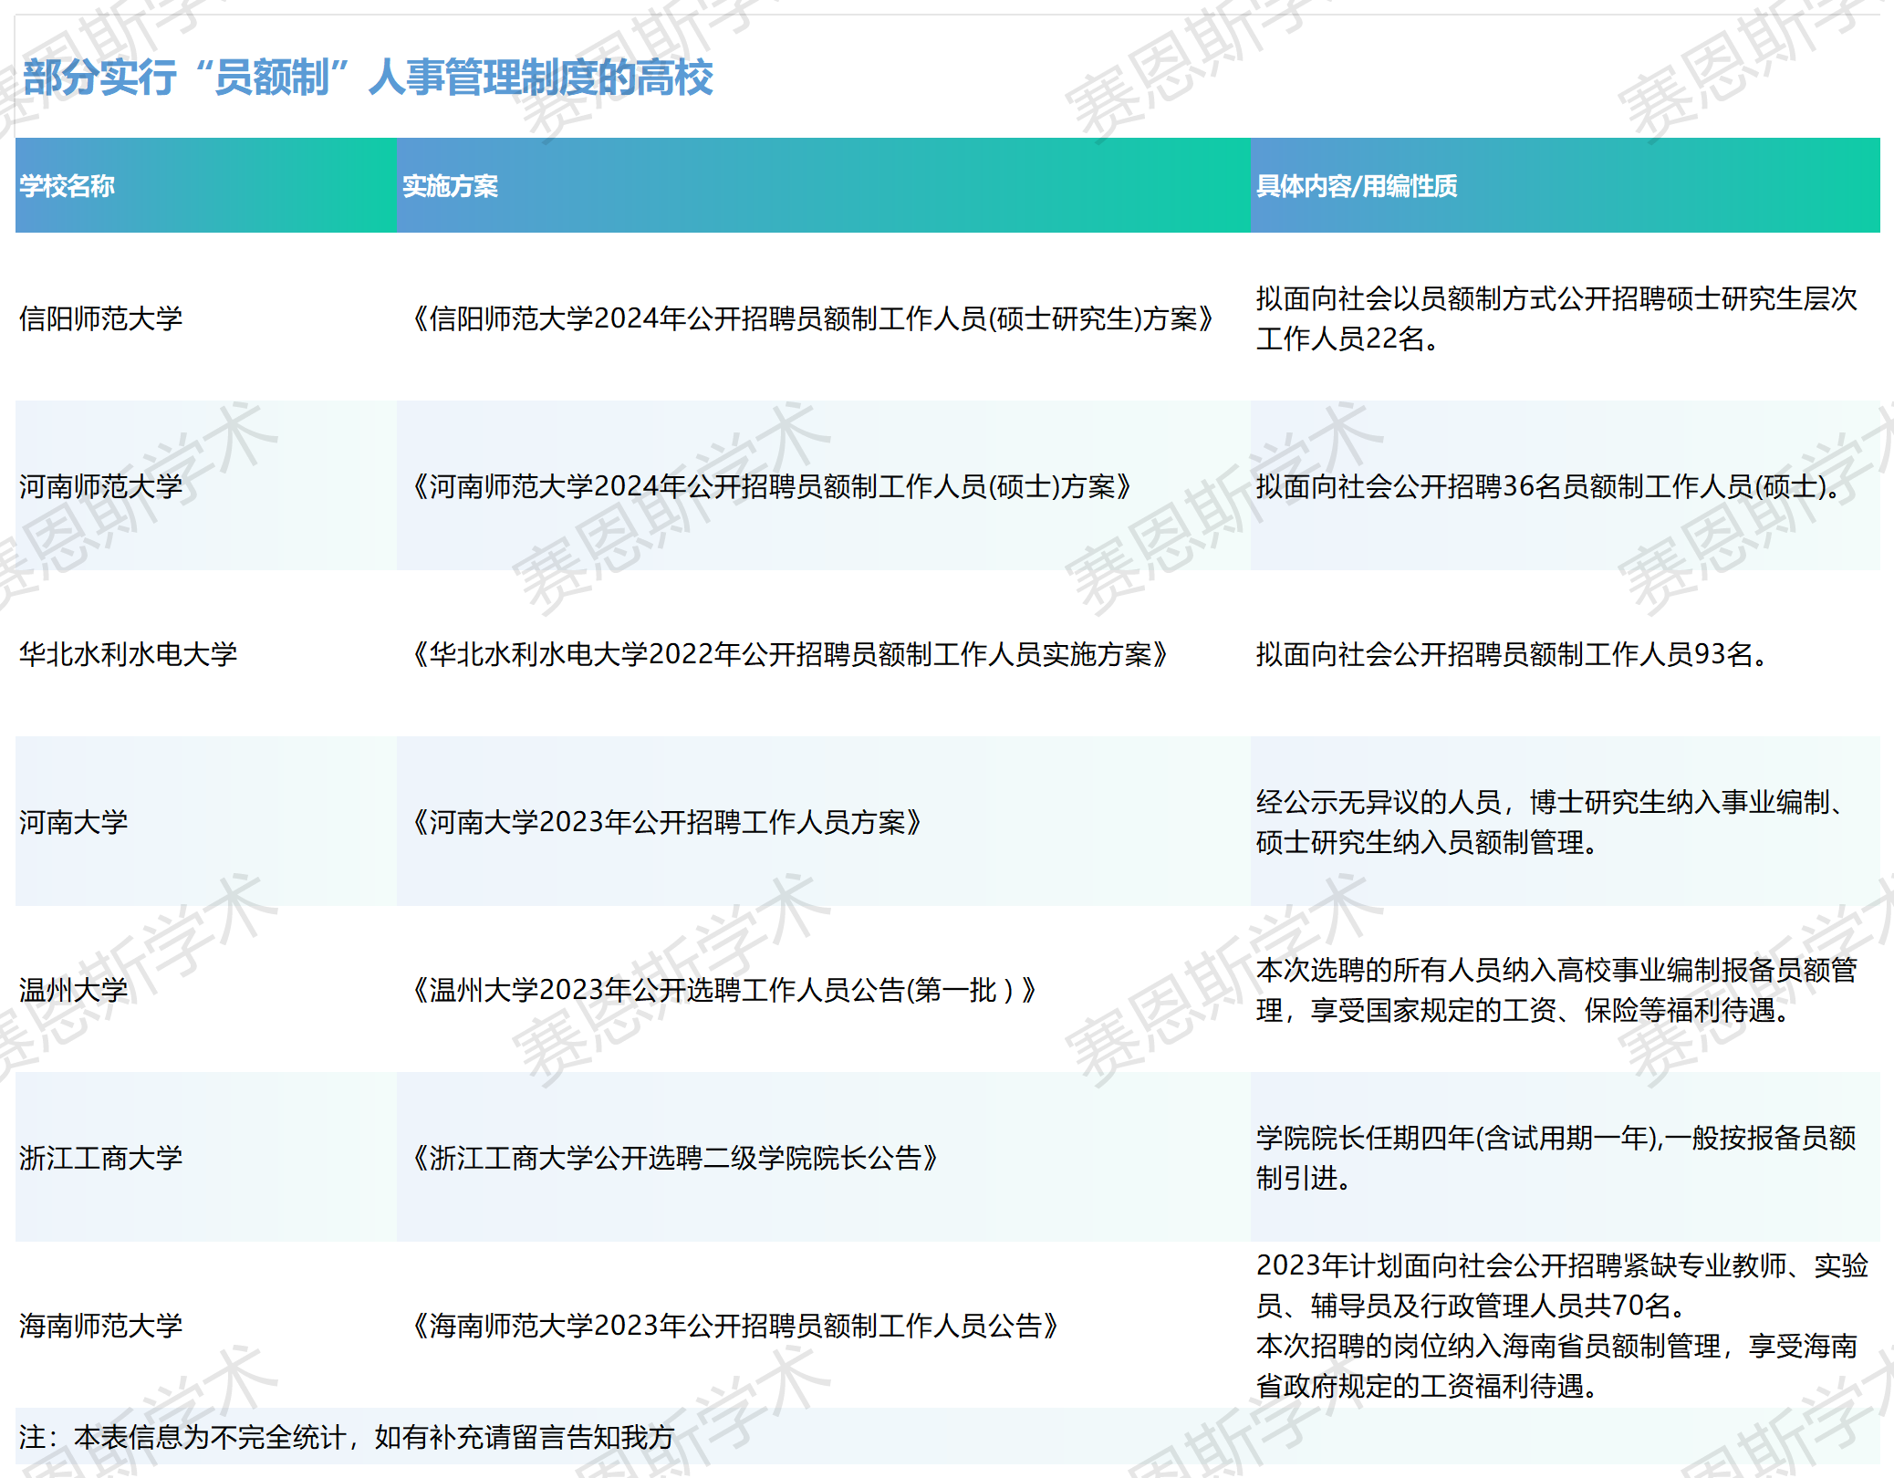Select the 河南大学 school name cell
This screenshot has height=1478, width=1894.
pyautogui.click(x=73, y=822)
